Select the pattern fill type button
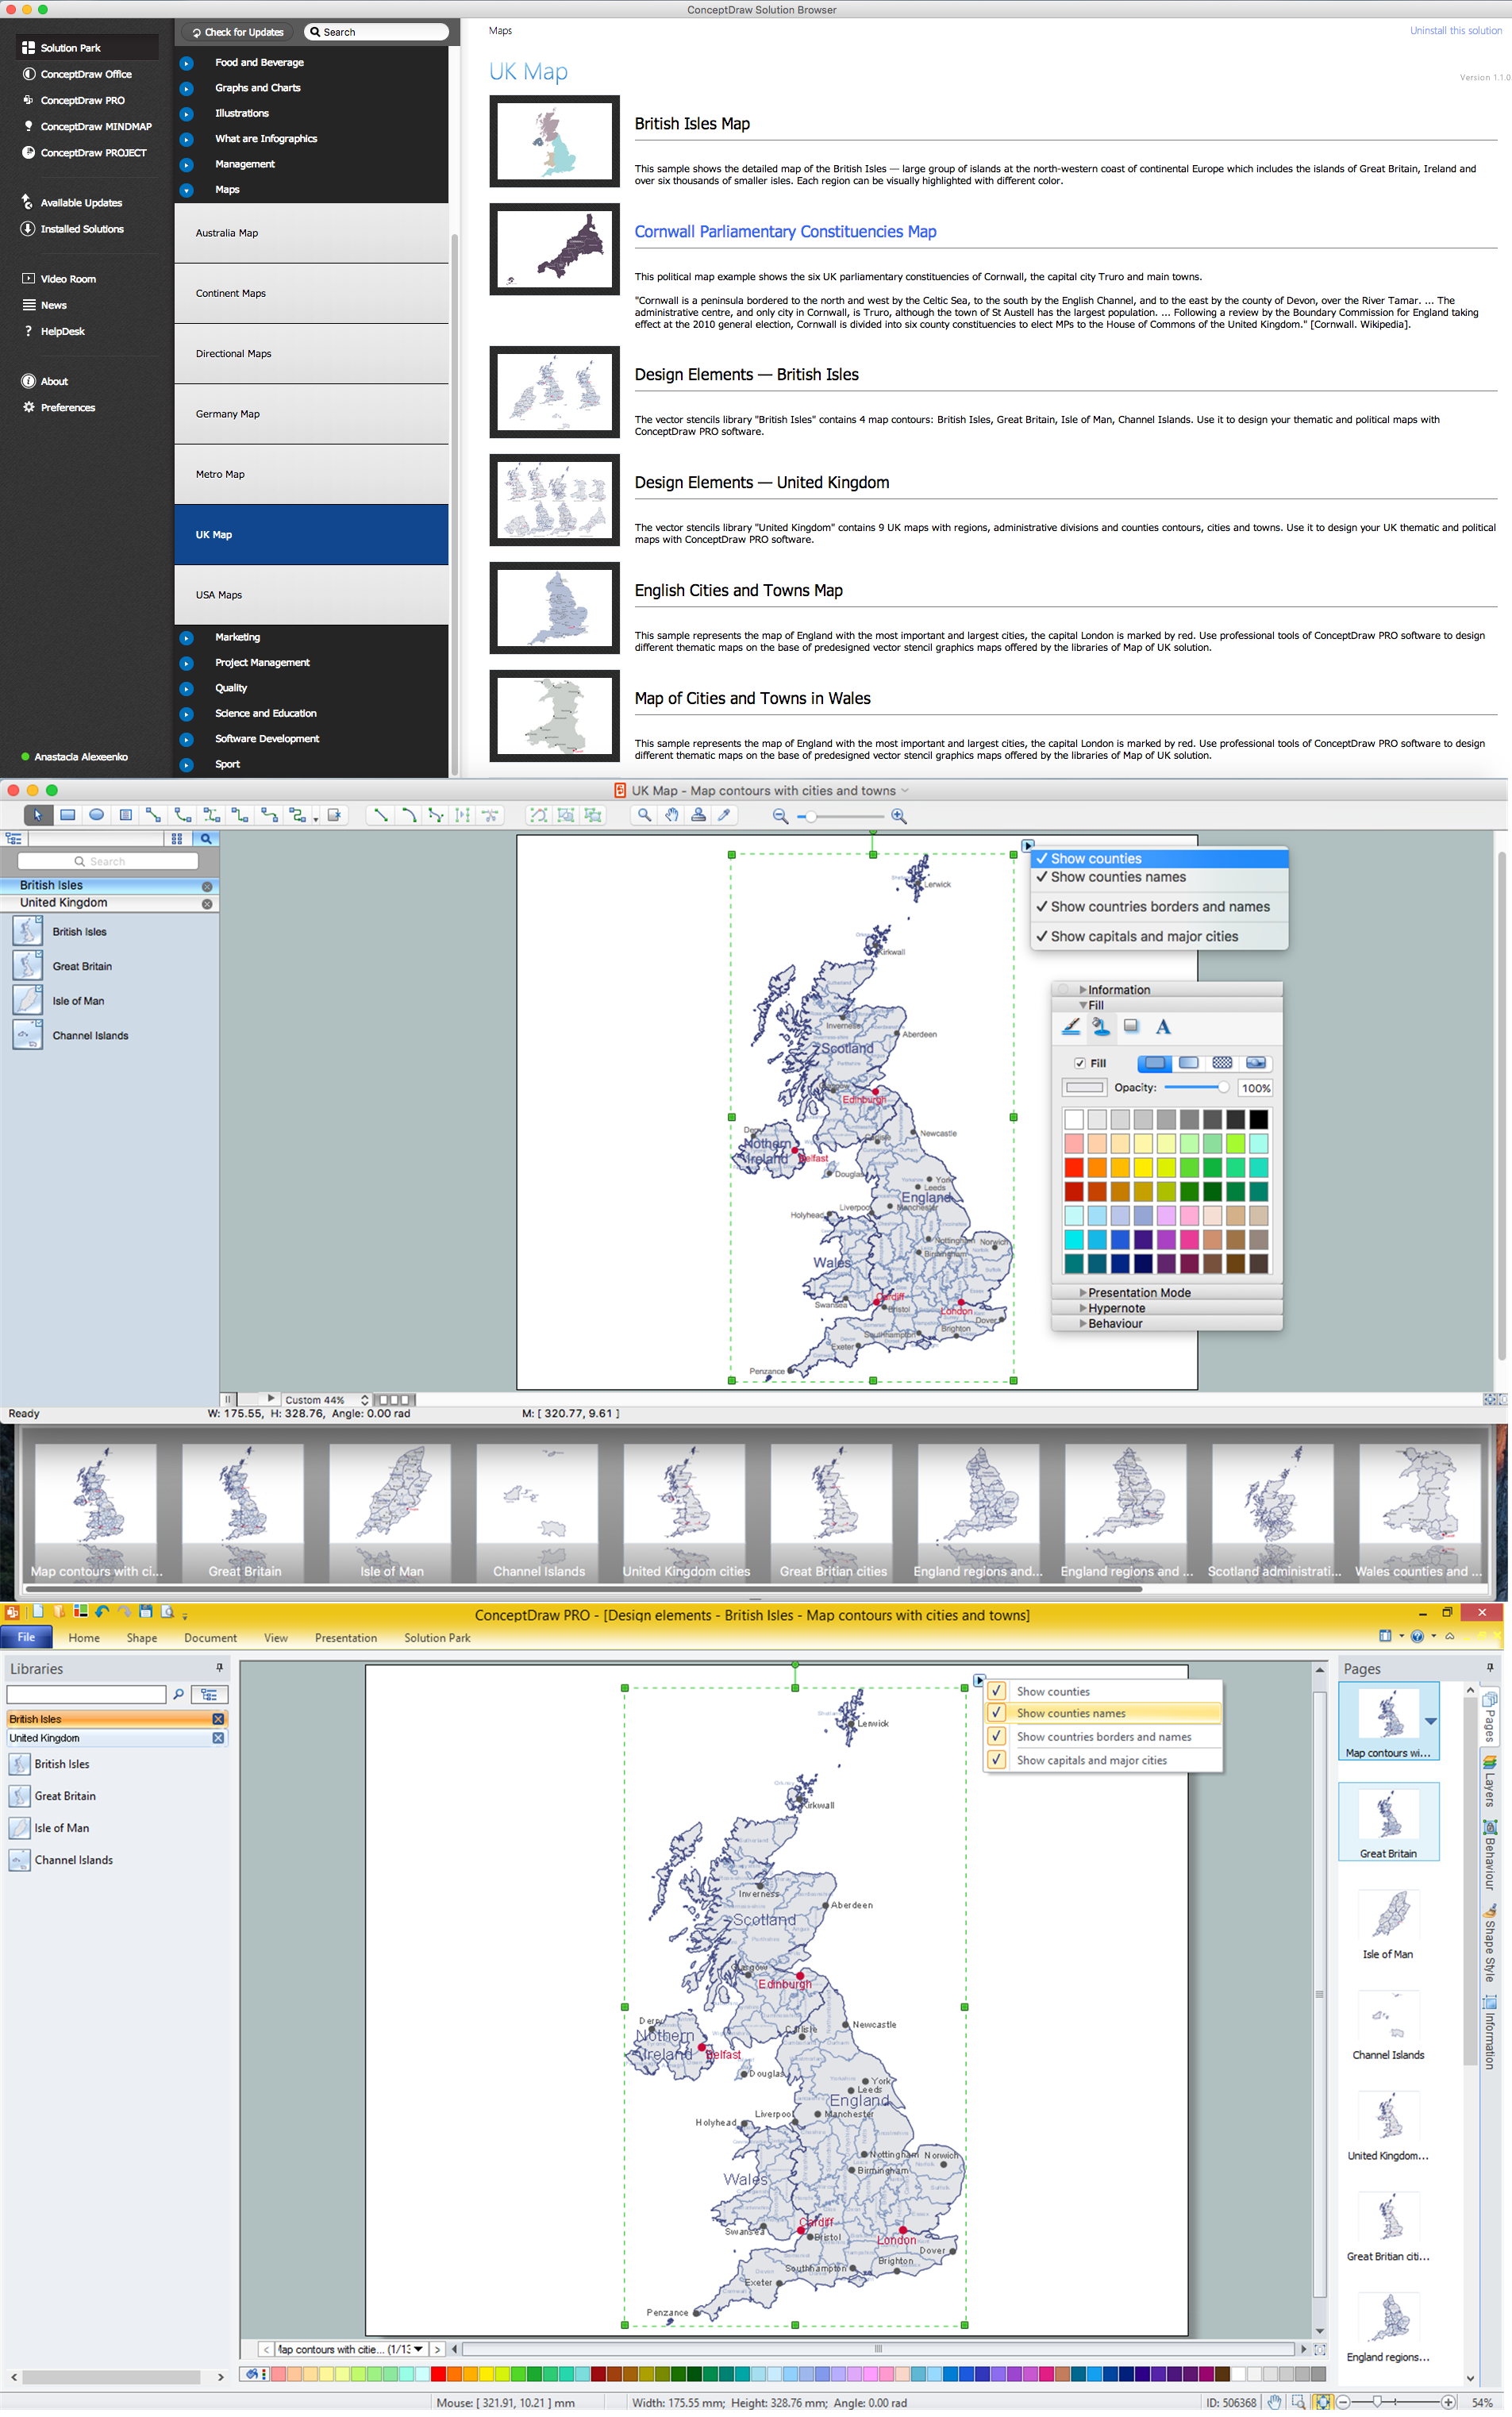This screenshot has width=1512, height=2417. [1222, 1064]
